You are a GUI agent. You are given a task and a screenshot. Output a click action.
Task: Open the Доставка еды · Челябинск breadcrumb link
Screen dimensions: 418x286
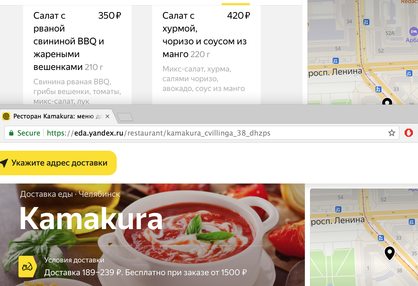(x=70, y=194)
